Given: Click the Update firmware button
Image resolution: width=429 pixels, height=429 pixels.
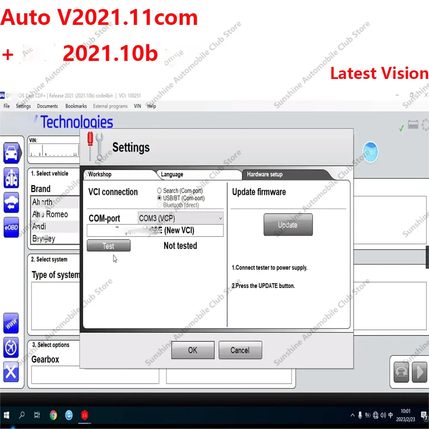Looking at the screenshot, I should (288, 225).
